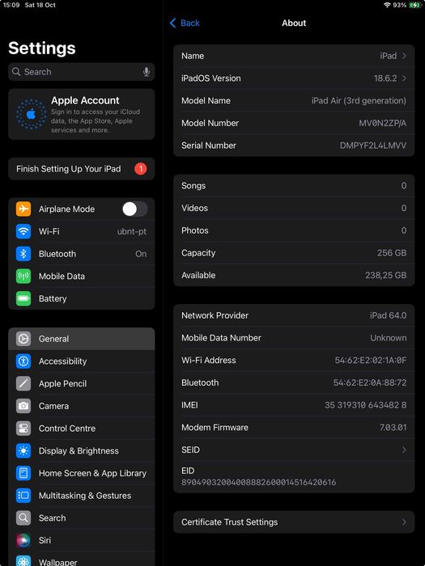Tap the Bluetooth settings icon
Image resolution: width=425 pixels, height=566 pixels.
click(23, 254)
